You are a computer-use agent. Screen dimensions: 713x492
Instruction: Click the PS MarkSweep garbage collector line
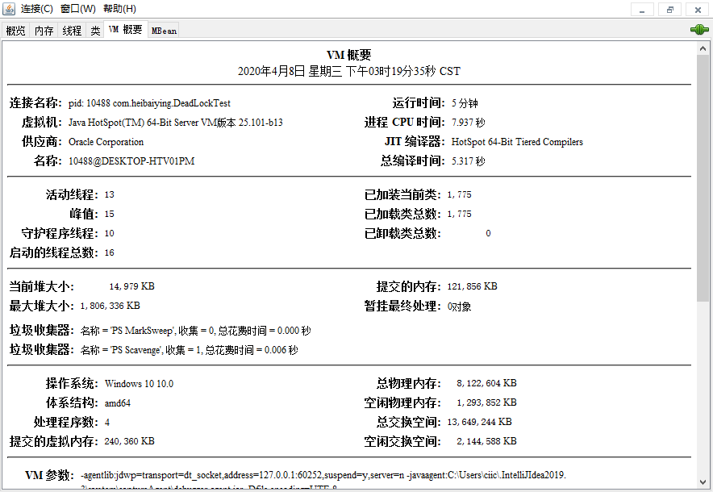point(195,331)
